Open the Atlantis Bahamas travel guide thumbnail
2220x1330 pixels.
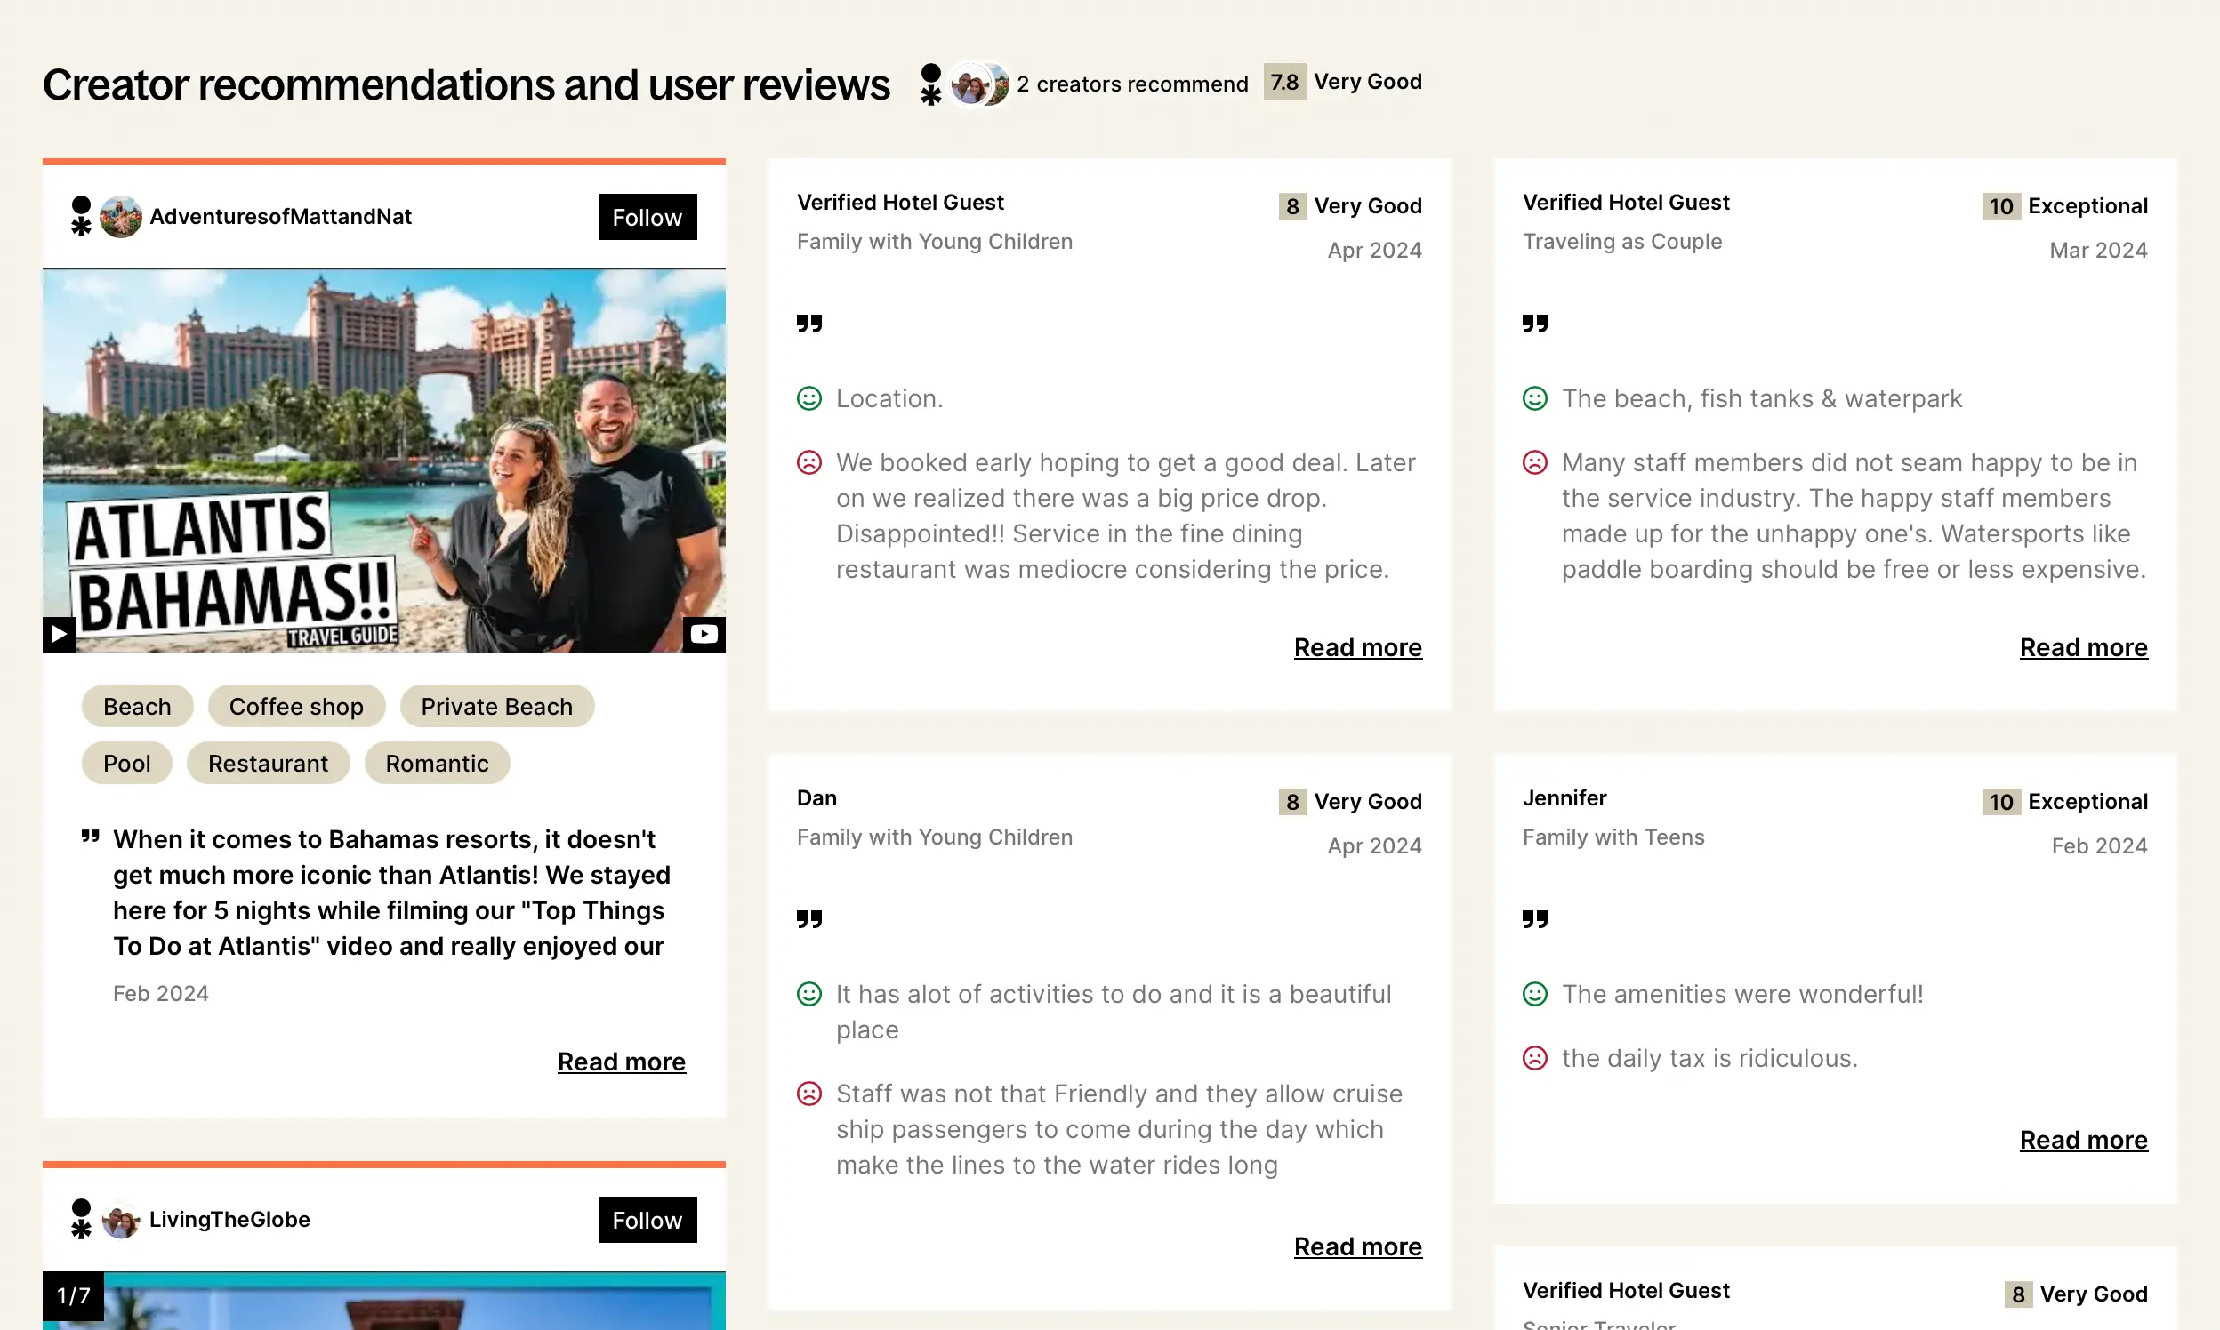383,461
